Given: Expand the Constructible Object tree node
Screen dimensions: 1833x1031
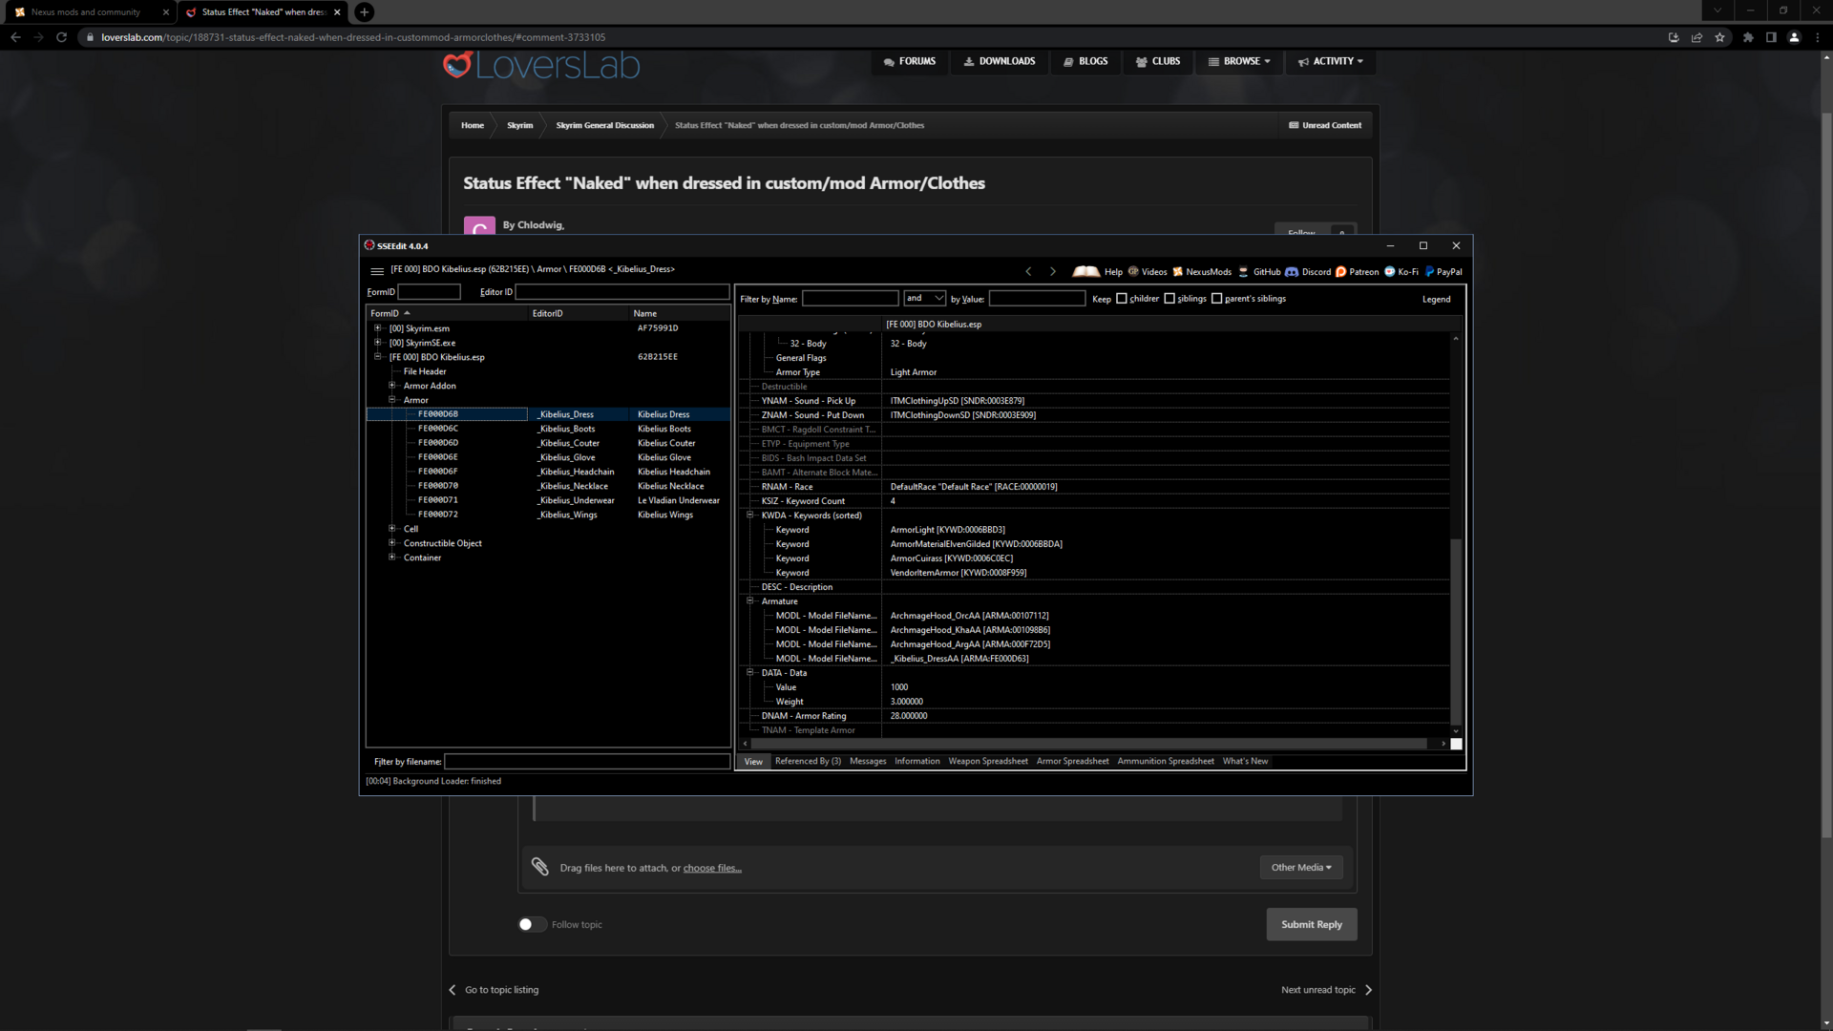Looking at the screenshot, I should [x=391, y=543].
